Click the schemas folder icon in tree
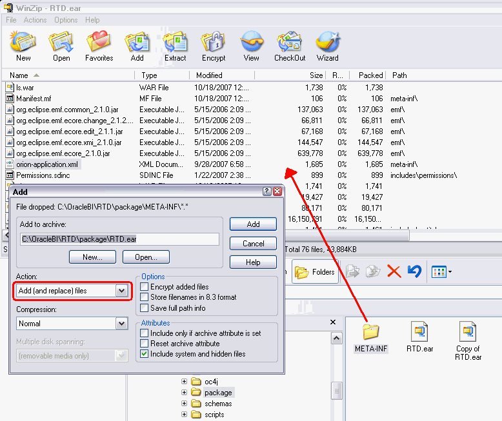 pos(196,404)
